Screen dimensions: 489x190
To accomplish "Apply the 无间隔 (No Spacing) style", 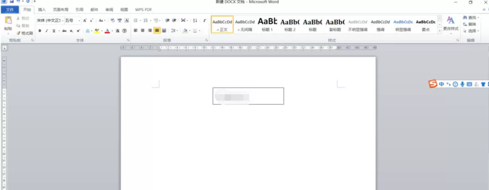I will (245, 25).
